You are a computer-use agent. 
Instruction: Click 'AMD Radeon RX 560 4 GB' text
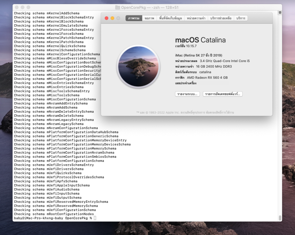click(x=207, y=78)
